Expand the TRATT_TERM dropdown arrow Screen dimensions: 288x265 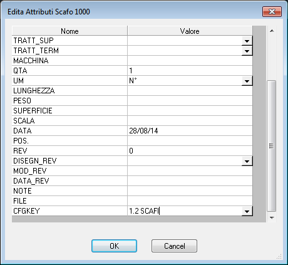click(x=247, y=51)
